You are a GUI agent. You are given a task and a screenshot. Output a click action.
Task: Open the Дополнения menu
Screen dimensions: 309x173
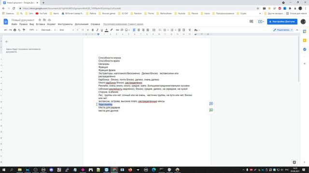[x=82, y=24]
